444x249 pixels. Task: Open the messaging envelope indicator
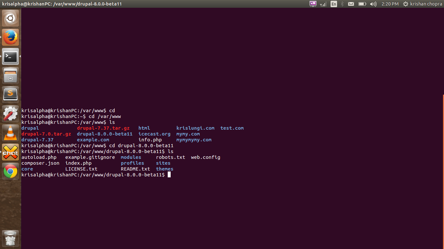(351, 4)
